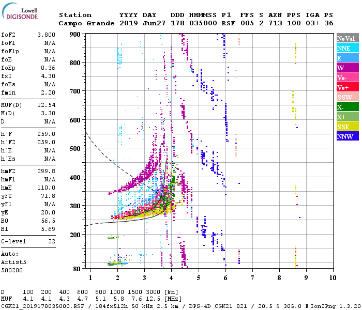Click the RSF program value

pos(229,23)
